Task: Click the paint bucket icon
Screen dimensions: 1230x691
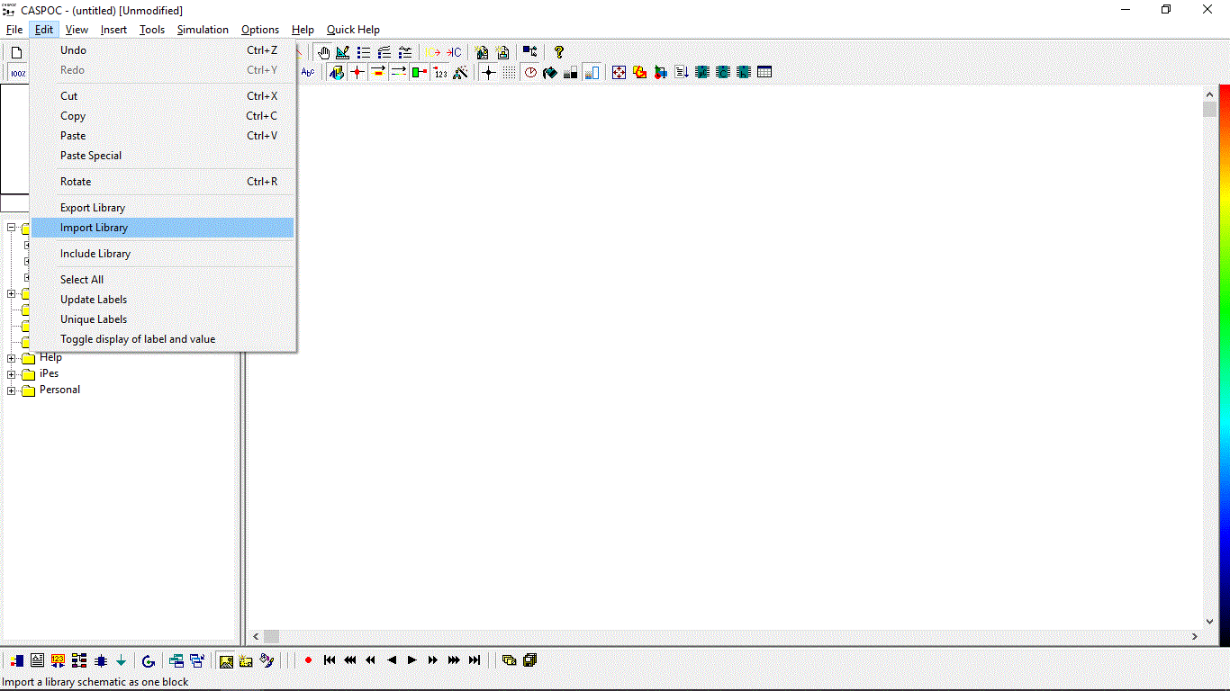Action: (550, 72)
